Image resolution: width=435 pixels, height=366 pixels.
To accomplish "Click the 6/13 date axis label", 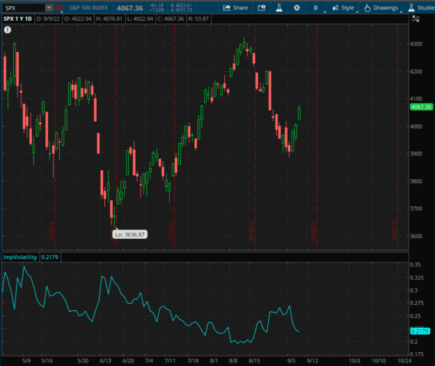I will coord(105,360).
